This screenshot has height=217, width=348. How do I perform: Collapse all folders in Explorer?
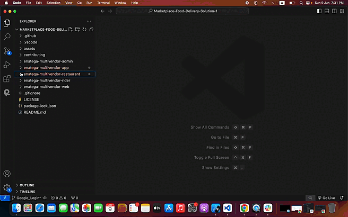91,29
